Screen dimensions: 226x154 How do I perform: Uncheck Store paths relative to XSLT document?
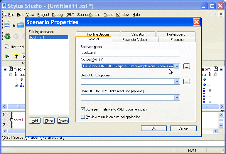[83, 109]
